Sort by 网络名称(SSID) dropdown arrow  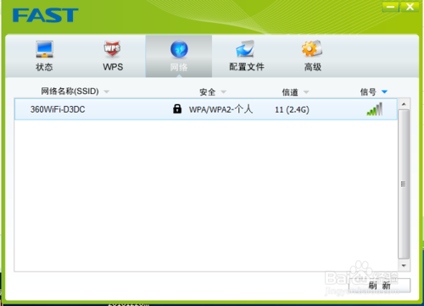click(106, 92)
